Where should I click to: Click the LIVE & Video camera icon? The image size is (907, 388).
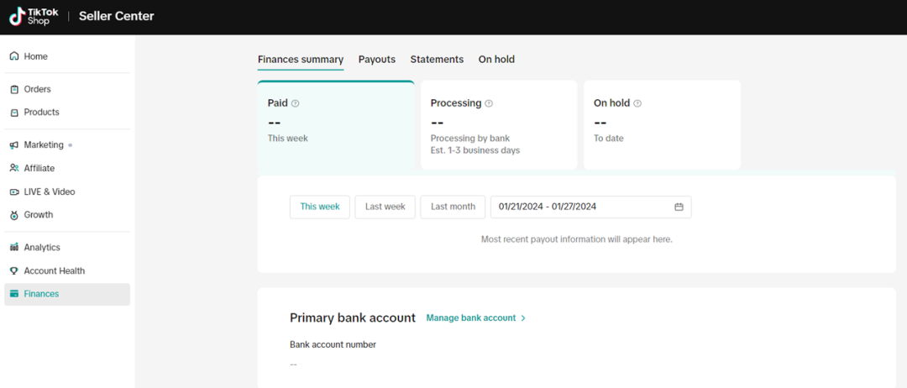point(14,191)
